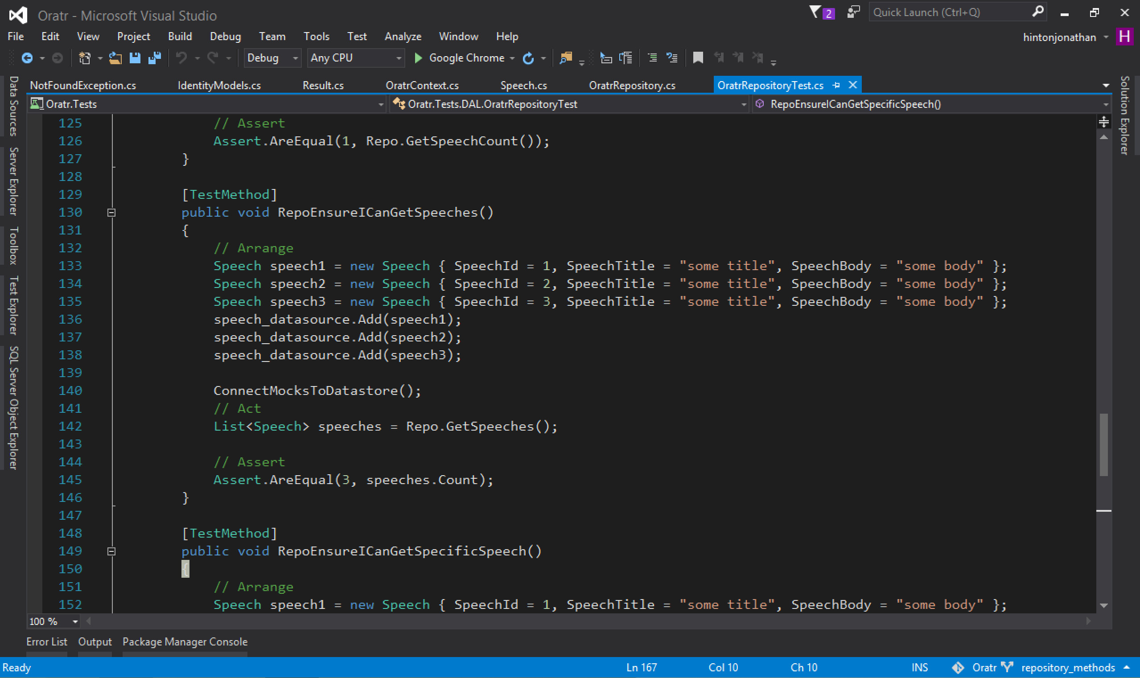1140x678 pixels.
Task: Click the New Project icon
Action: [85, 58]
